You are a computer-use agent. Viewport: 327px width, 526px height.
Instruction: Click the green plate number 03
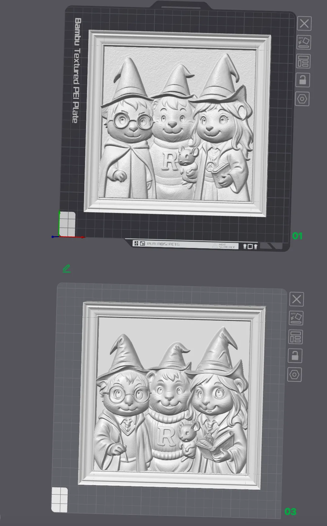[x=290, y=511]
